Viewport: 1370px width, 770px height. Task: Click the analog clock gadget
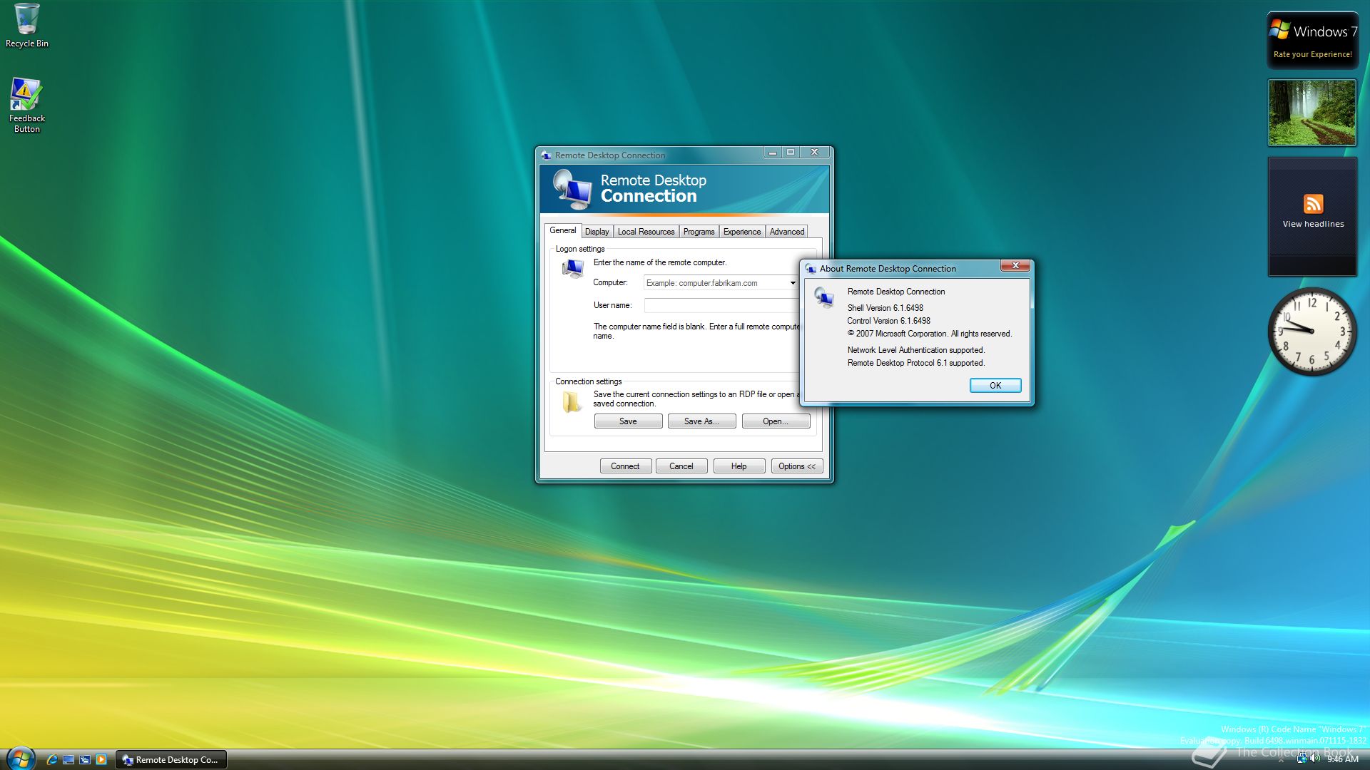click(x=1311, y=332)
